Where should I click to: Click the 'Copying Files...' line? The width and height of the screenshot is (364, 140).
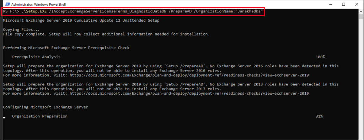tap(21, 30)
